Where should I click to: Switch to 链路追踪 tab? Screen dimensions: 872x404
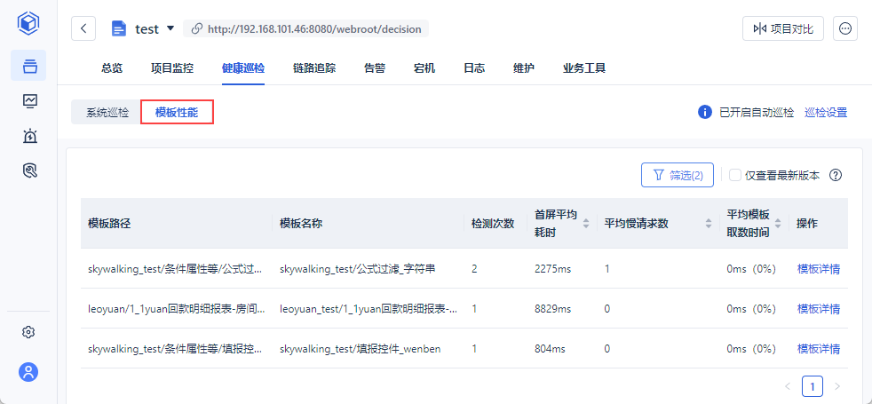click(314, 68)
